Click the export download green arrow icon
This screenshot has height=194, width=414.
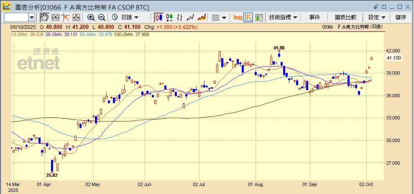pos(259,17)
